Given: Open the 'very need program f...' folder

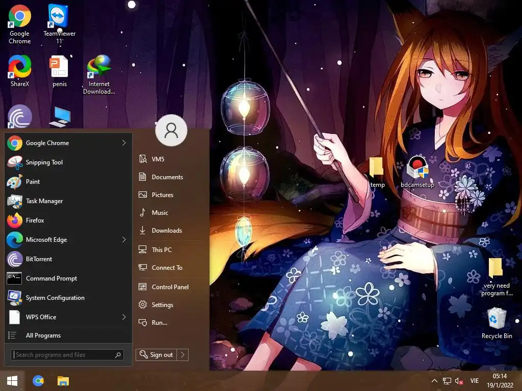Looking at the screenshot, I should pyautogui.click(x=497, y=277).
